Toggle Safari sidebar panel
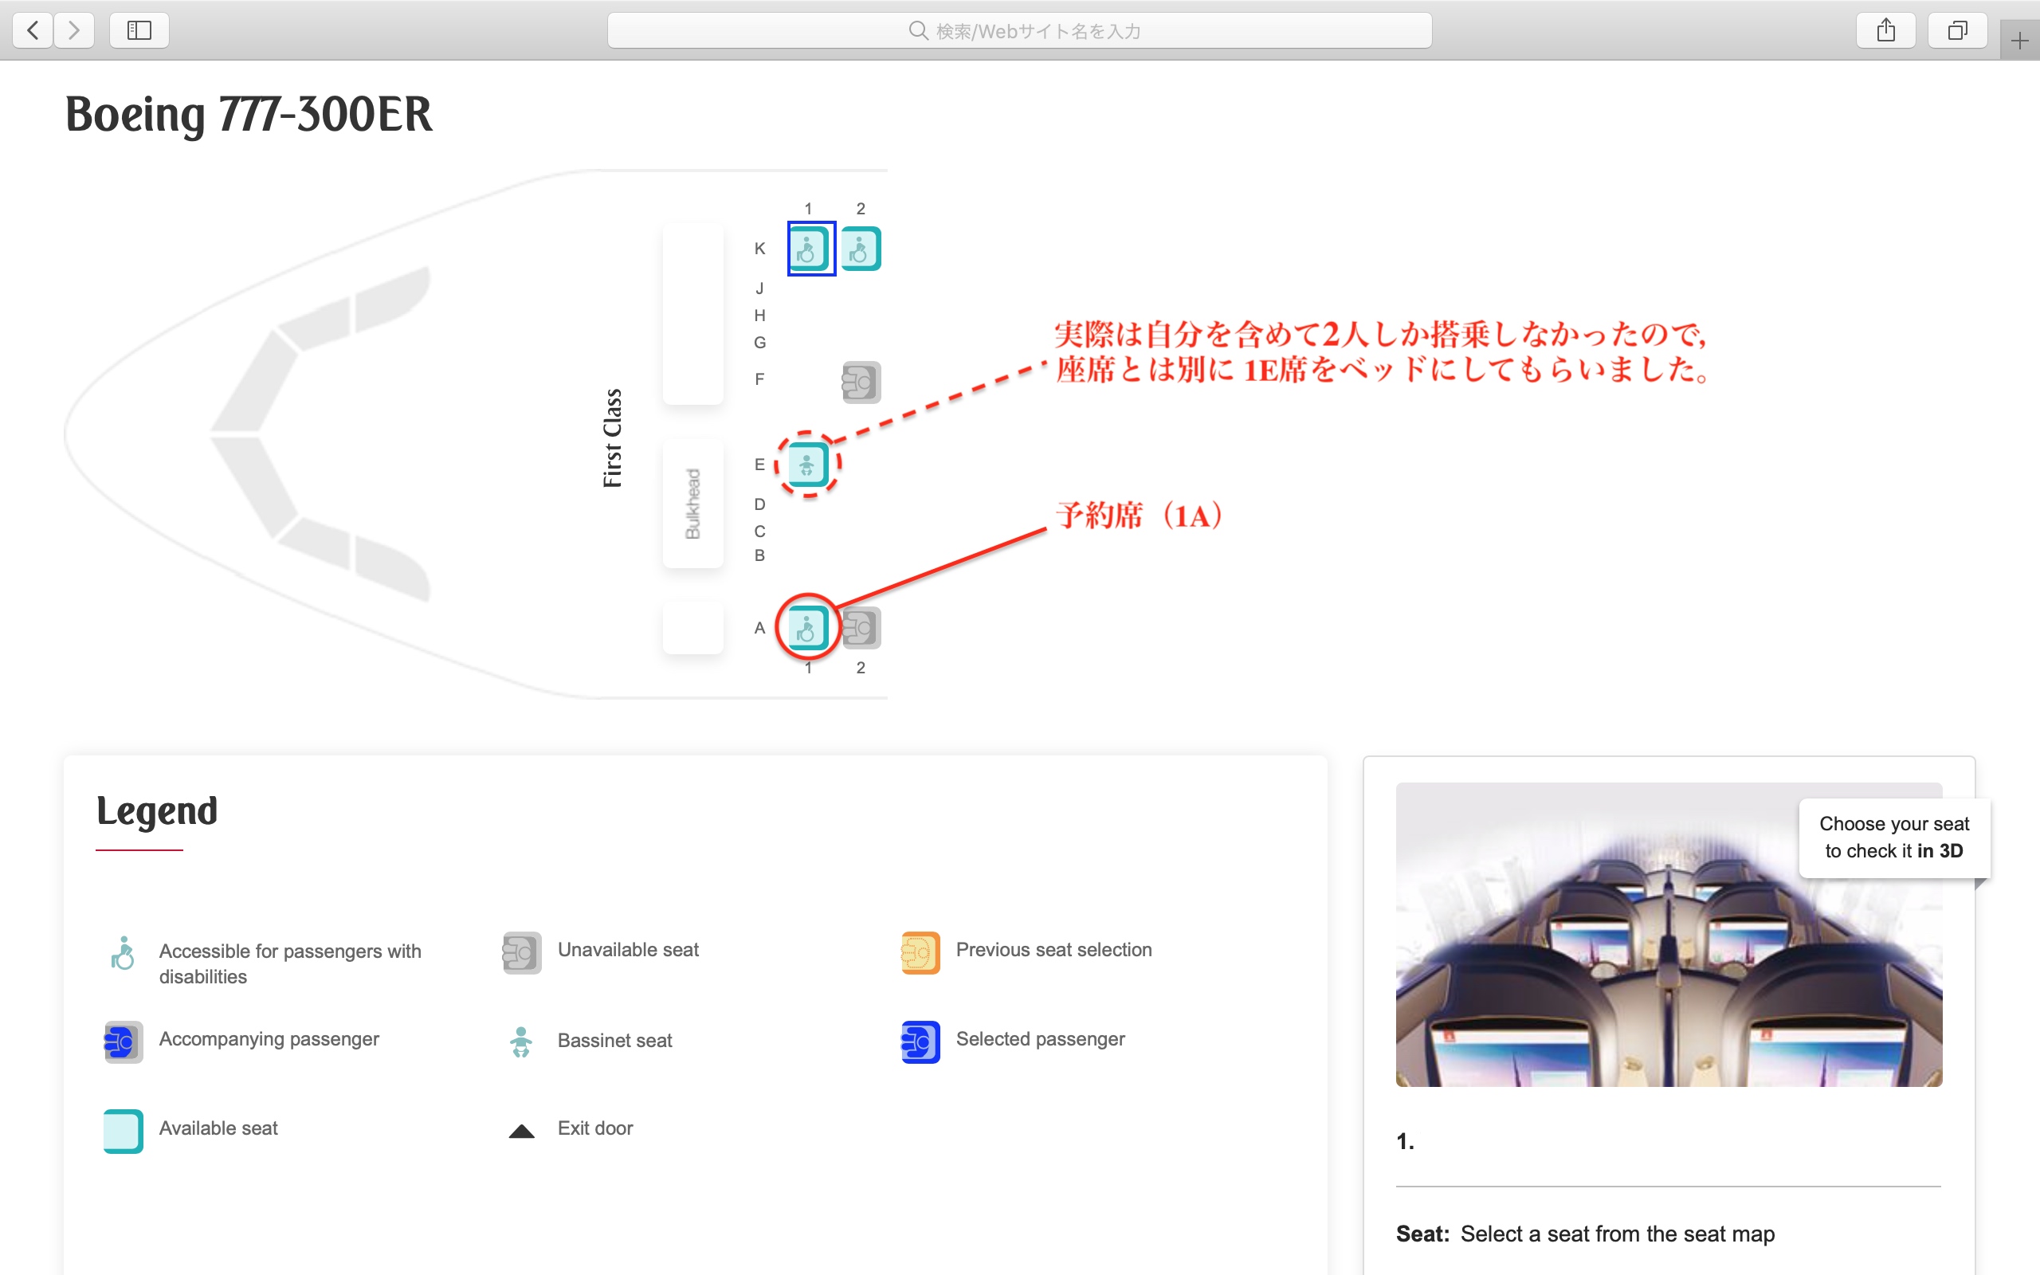Viewport: 2040px width, 1275px height. click(139, 31)
